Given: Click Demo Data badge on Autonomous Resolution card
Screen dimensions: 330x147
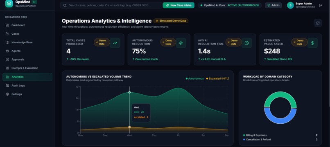Looking at the screenshot, I should tap(168, 42).
